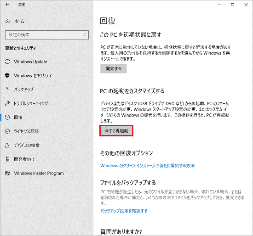The image size is (253, 236).
Task: Click the この PC を初期状態に戻す heading
Action: 131,34
